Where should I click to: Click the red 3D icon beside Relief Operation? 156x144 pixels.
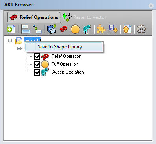click(x=45, y=57)
